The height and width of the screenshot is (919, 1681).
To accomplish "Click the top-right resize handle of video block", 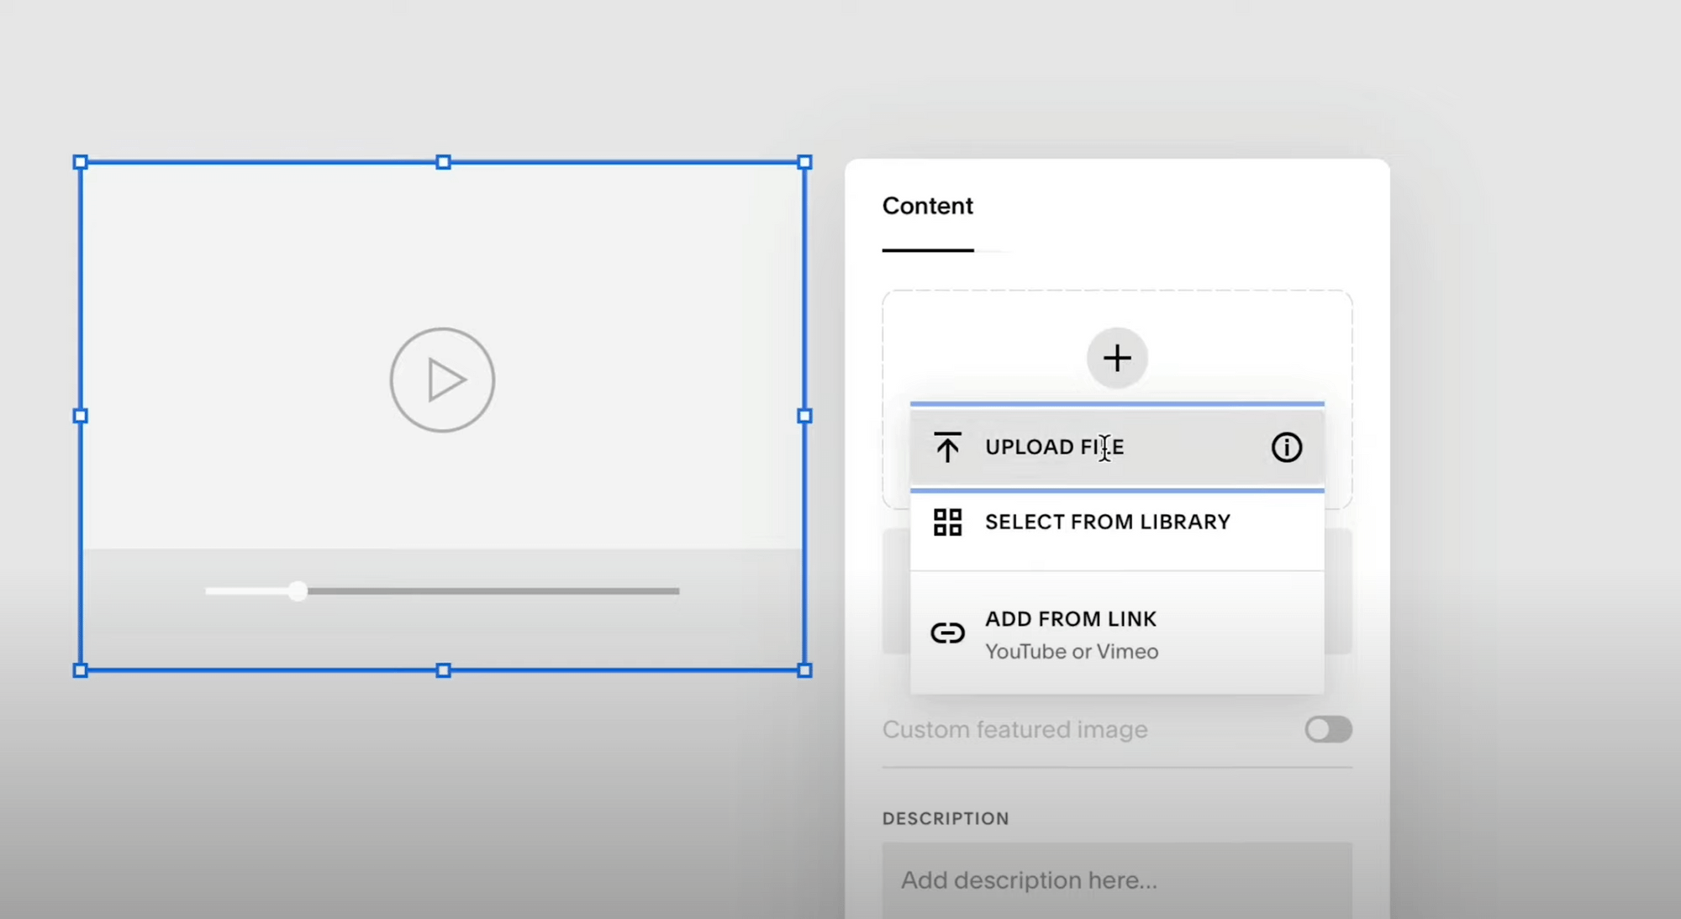I will pos(804,162).
